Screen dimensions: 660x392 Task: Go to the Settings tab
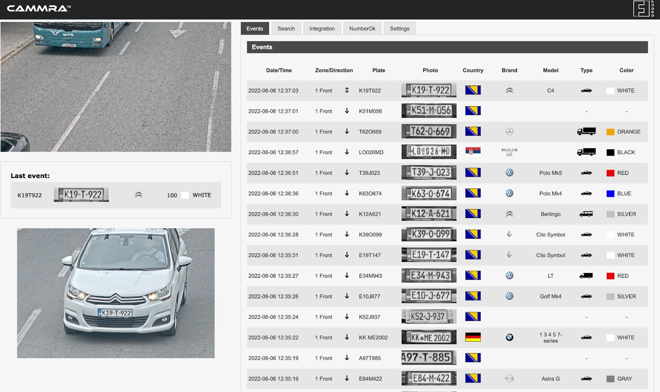pos(399,29)
